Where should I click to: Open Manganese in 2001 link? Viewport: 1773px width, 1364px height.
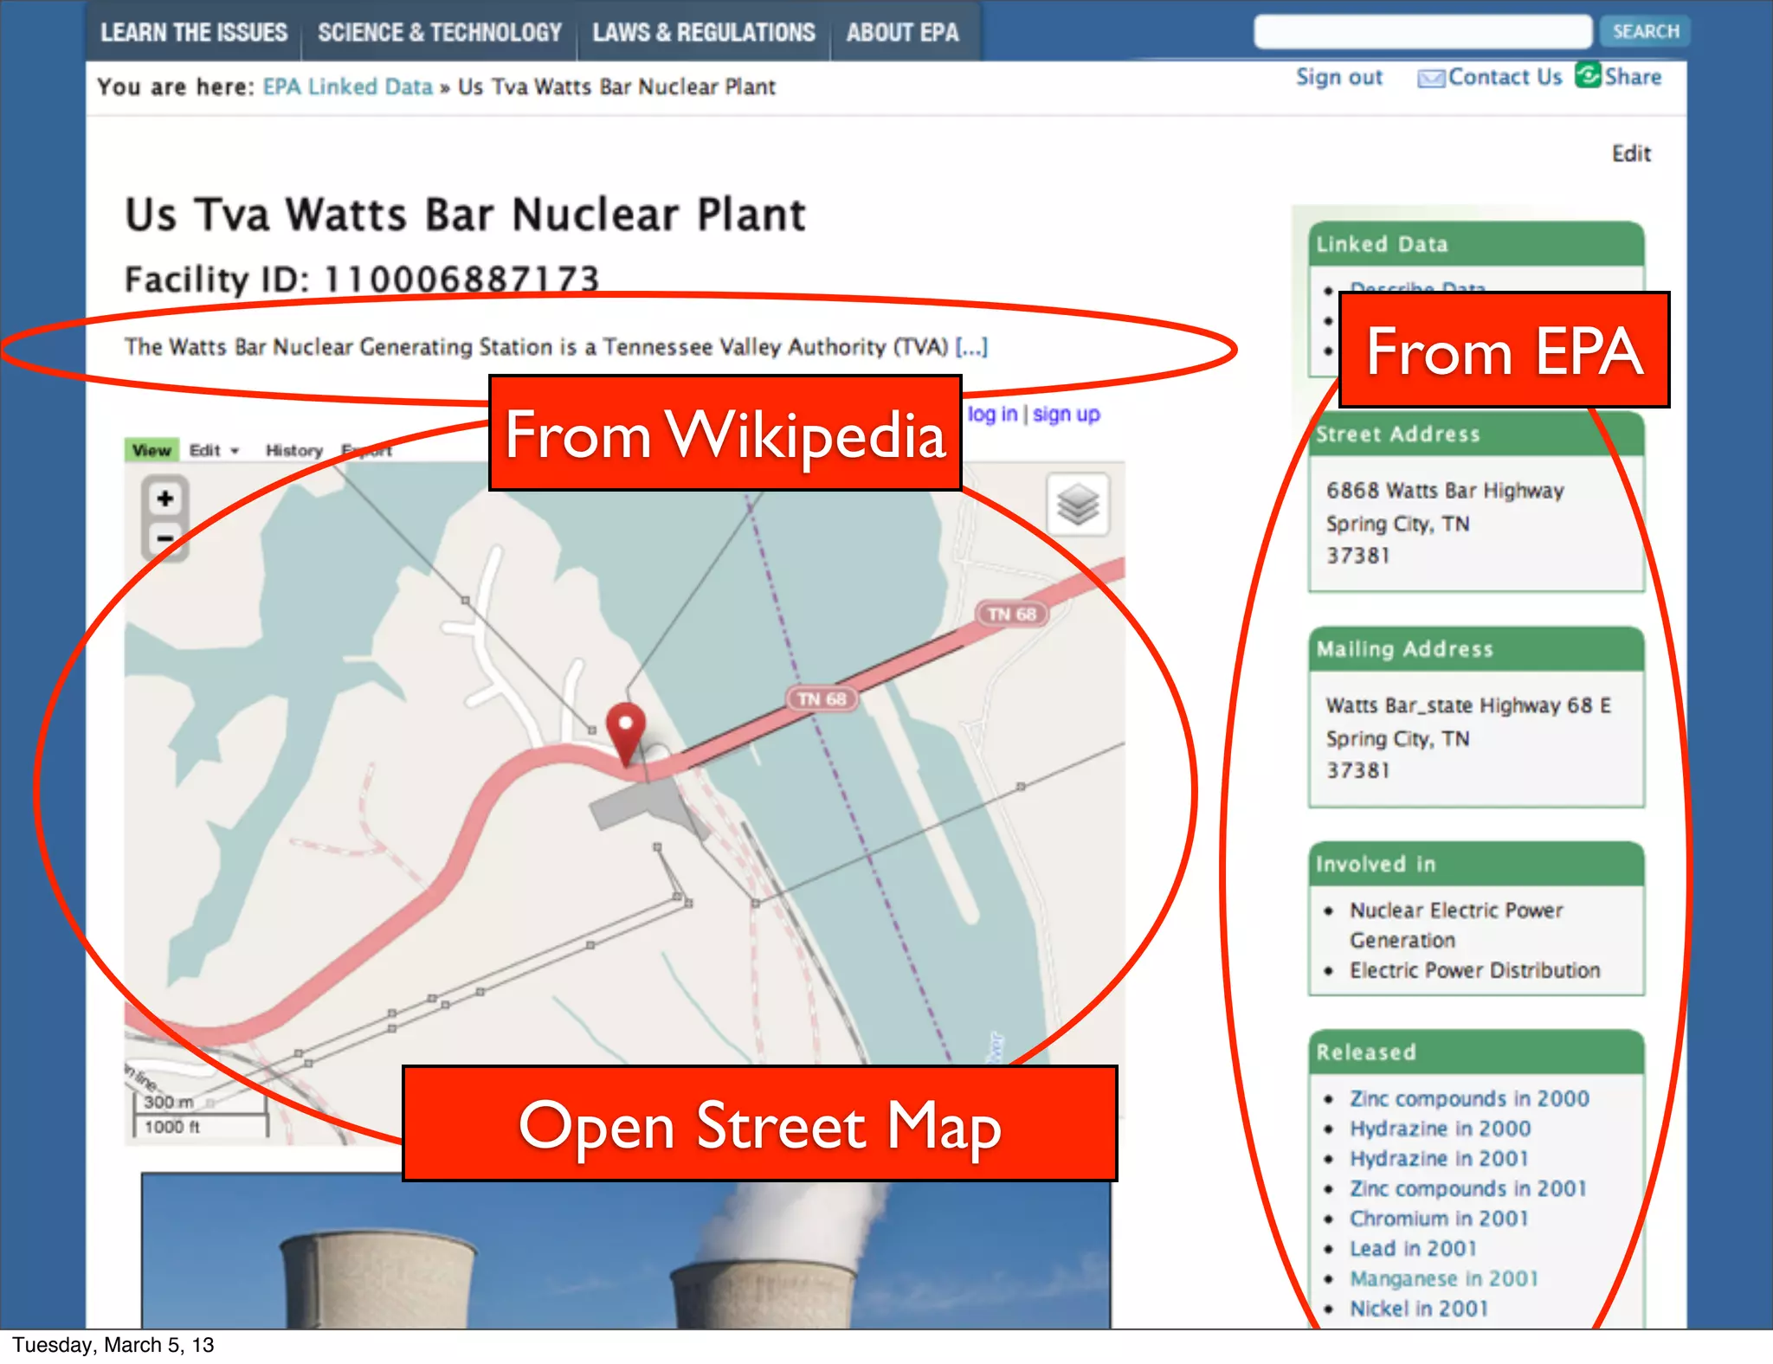[x=1444, y=1278]
